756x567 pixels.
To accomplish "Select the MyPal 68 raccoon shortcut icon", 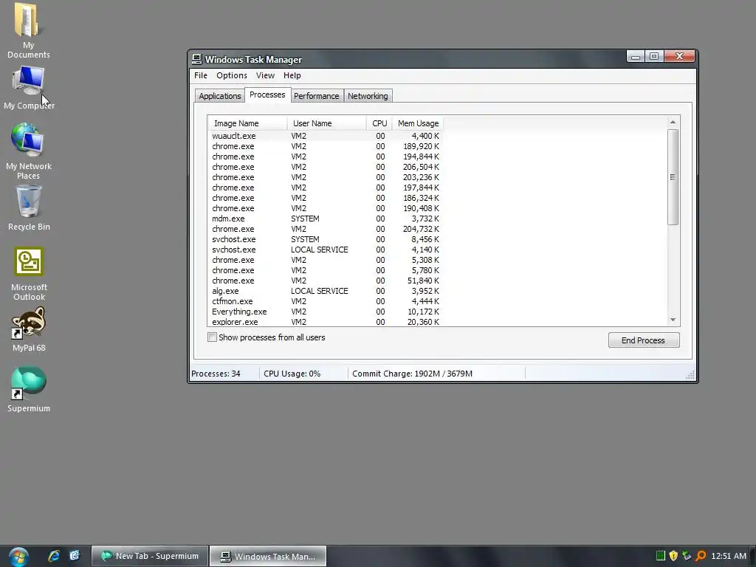I will tap(29, 323).
